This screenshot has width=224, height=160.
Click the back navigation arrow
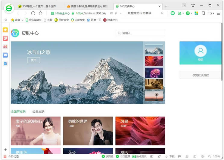click(x=18, y=13)
